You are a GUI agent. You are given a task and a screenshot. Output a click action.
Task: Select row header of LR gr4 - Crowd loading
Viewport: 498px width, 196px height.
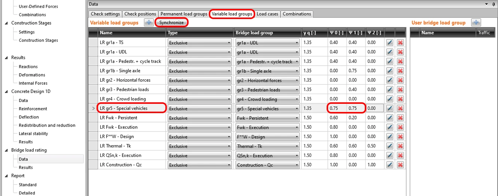click(x=93, y=99)
